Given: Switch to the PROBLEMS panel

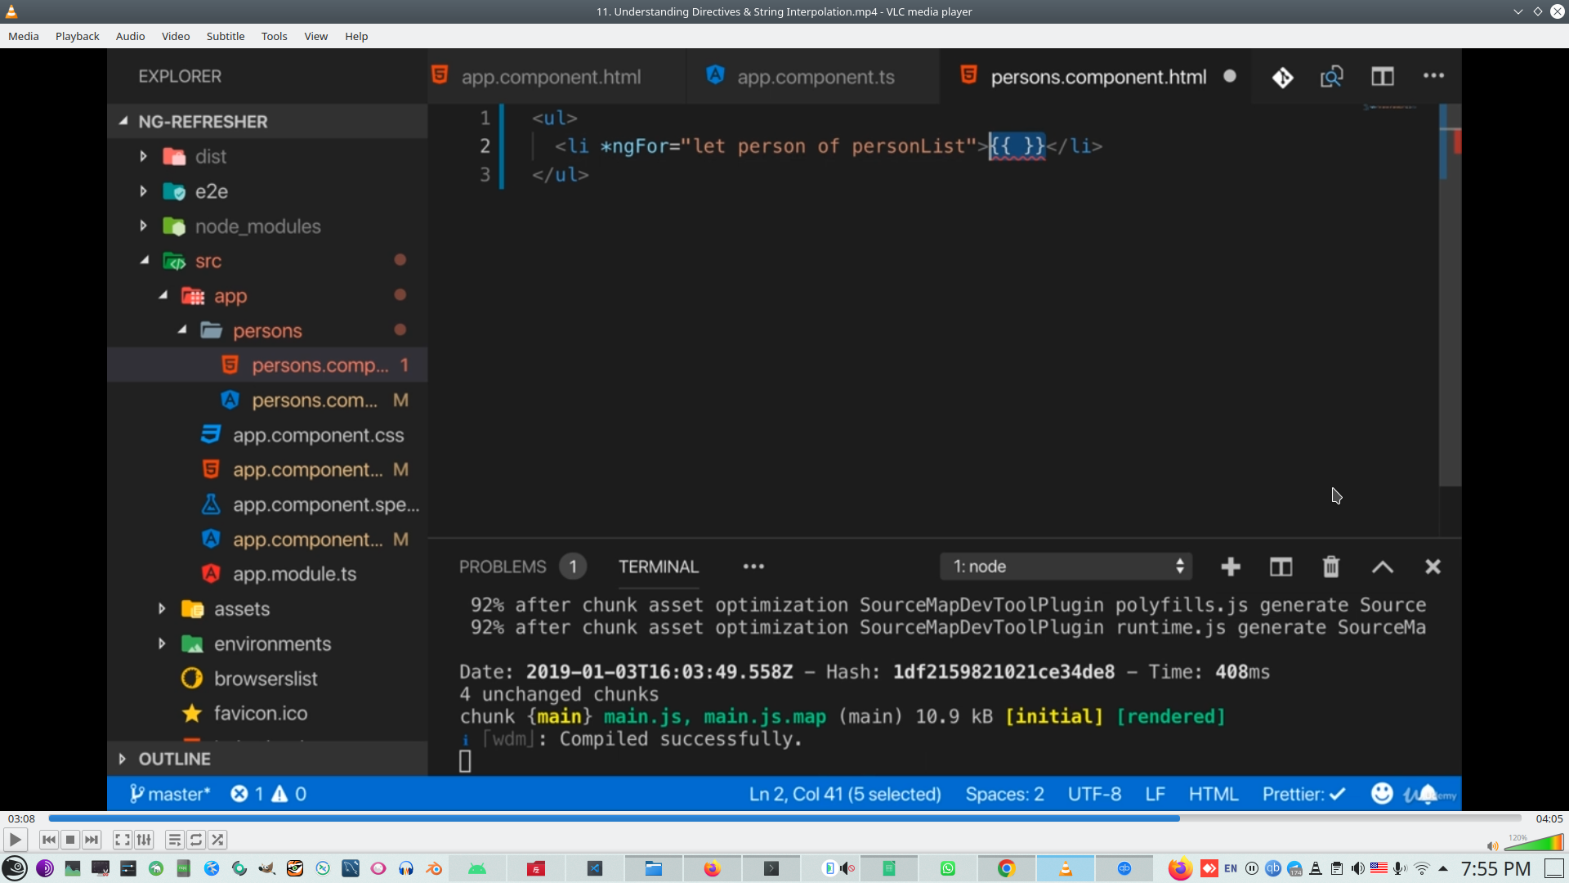Looking at the screenshot, I should 503,566.
